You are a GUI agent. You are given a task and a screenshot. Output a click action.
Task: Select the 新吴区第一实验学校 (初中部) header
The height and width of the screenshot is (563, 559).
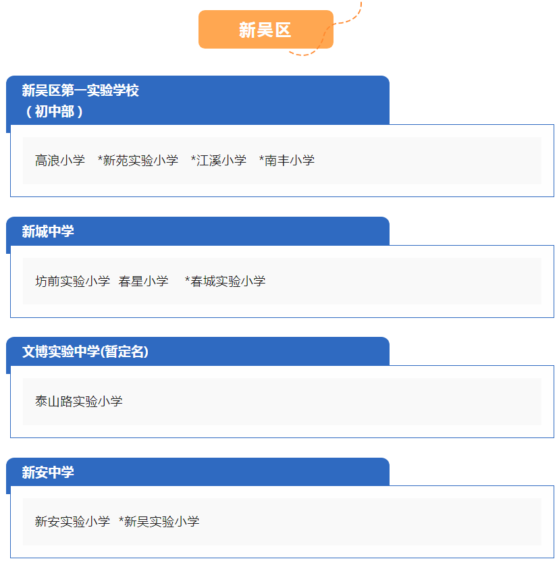pos(198,100)
